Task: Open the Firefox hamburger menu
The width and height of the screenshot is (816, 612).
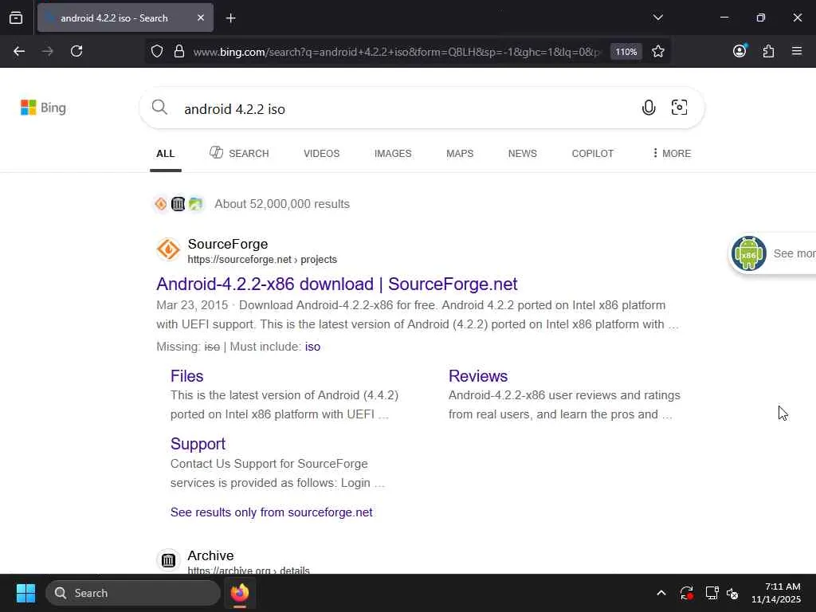Action: 796,51
